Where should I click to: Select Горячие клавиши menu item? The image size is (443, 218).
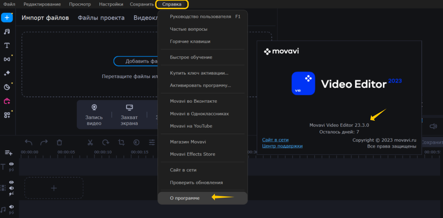tap(203, 41)
